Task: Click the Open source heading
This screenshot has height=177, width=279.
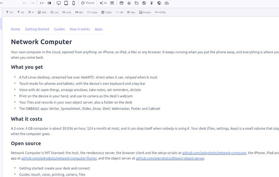Action: (x=26, y=143)
